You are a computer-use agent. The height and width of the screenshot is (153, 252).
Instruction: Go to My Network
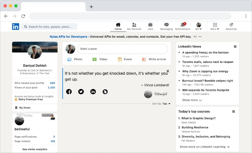click(134, 27)
